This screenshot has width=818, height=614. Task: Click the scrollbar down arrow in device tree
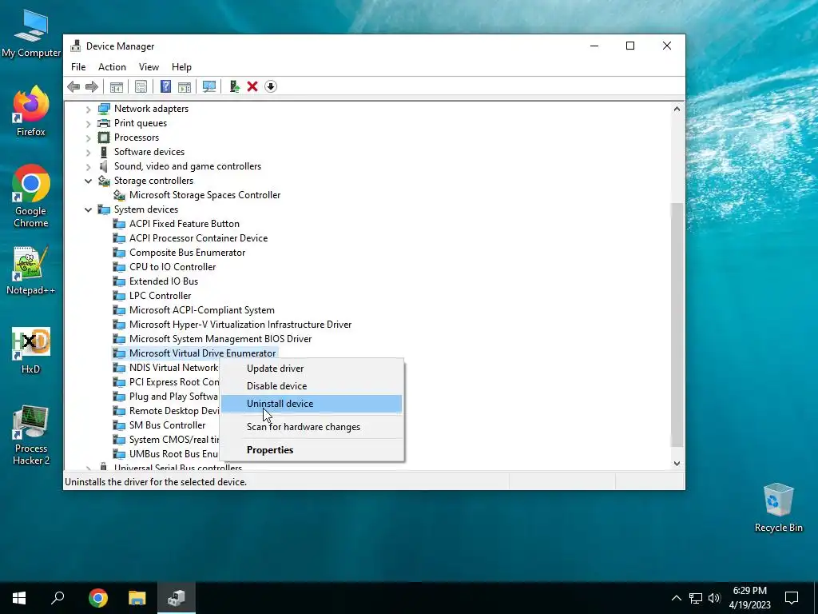pos(677,463)
